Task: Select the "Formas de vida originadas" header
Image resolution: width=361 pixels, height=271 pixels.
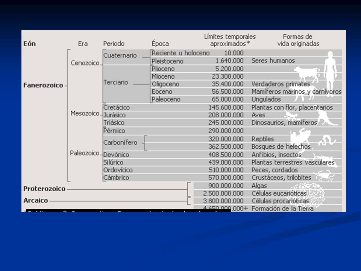Action: coord(298,40)
